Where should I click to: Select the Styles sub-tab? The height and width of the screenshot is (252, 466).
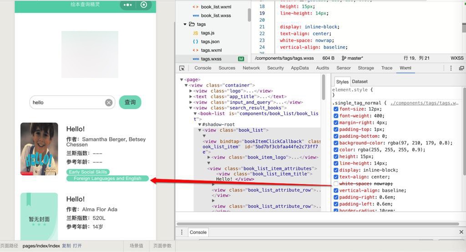(342, 82)
